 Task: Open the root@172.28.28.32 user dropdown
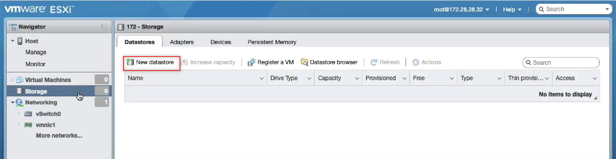461,9
